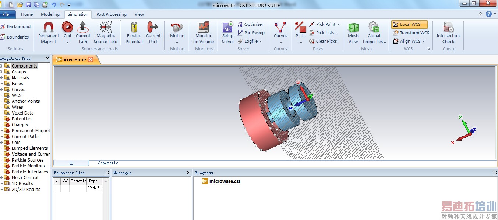This screenshot has height=220, width=498.
Task: Minimize the ribbon with the caret icon
Action: (481, 14)
